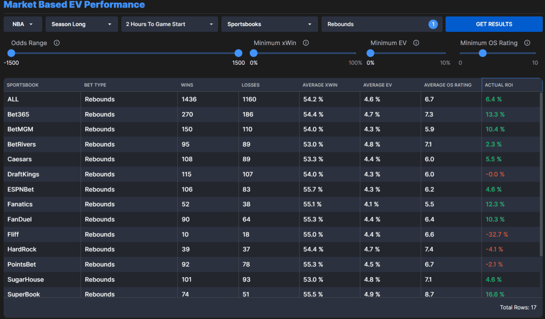The image size is (545, 319).
Task: Select the Fliff row
Action: 271,235
